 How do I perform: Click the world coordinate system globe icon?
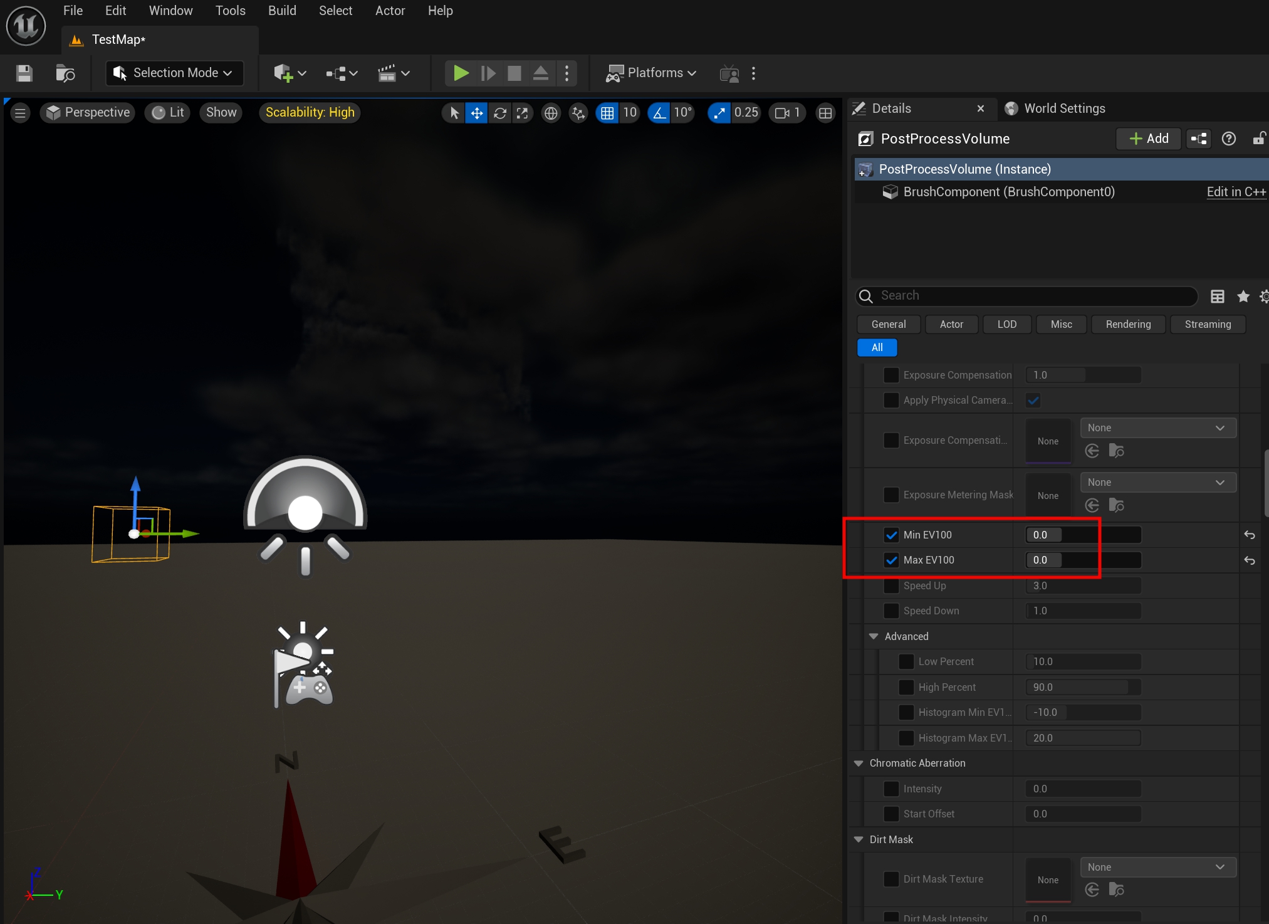pyautogui.click(x=550, y=113)
